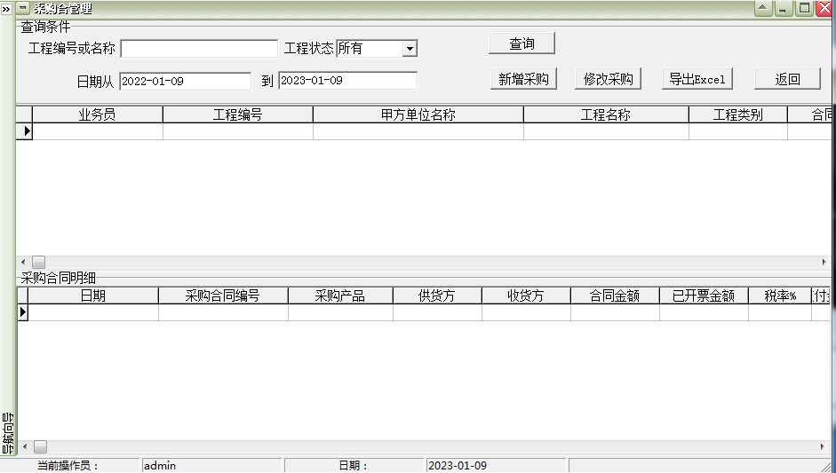Open the 导航向导 side panel tab
This screenshot has width=836, height=473.
tap(7, 433)
